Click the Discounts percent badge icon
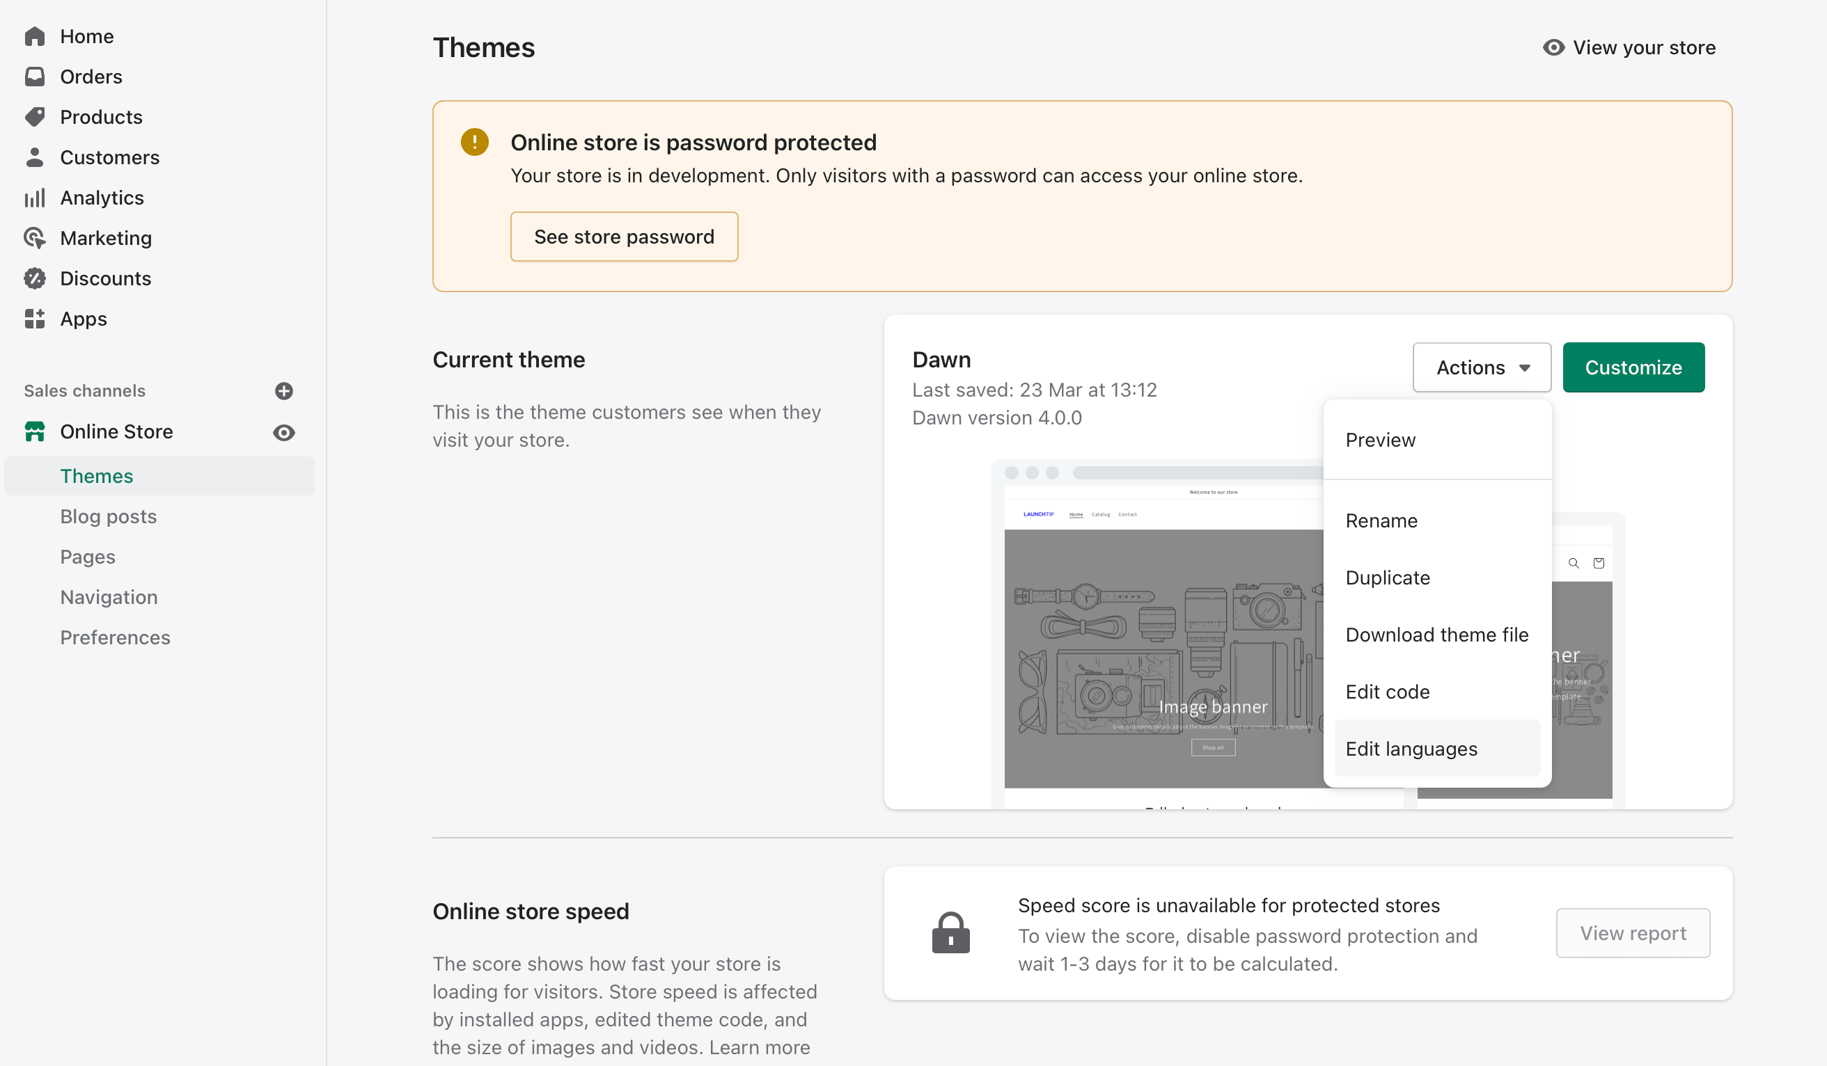 coord(34,278)
